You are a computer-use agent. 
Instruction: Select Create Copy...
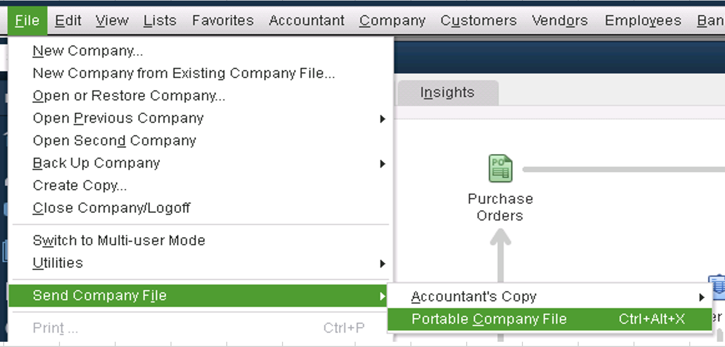point(79,185)
